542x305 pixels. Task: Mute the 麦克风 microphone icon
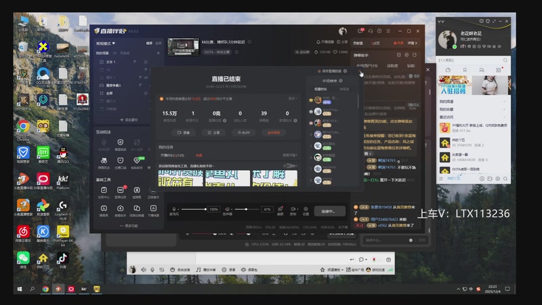(x=174, y=209)
